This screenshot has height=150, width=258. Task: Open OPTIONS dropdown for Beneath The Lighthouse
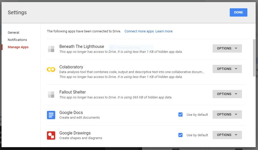pos(227,48)
